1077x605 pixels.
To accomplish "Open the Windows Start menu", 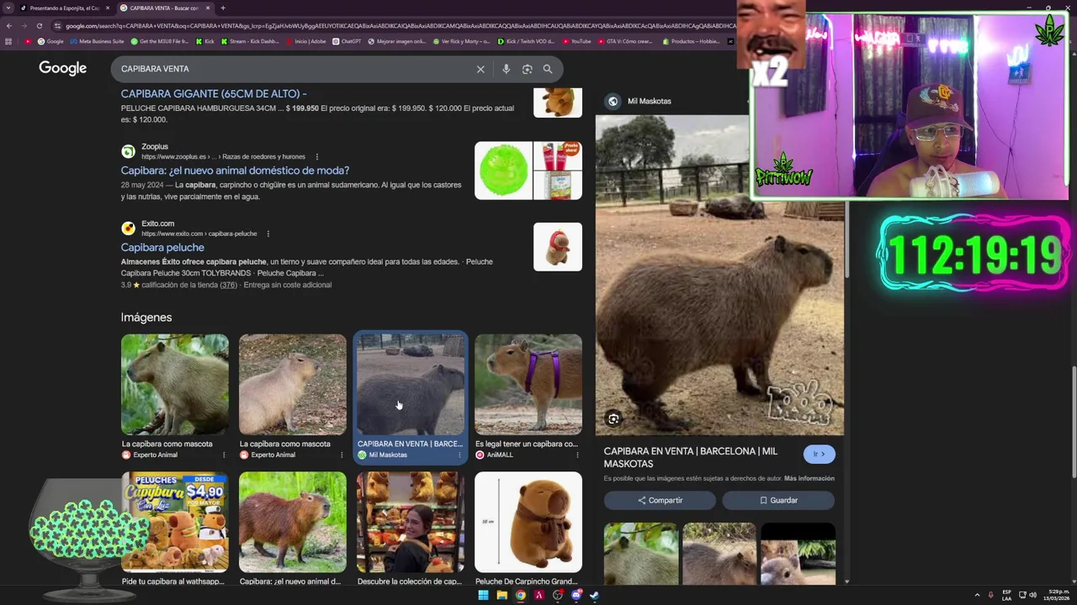I will [483, 595].
